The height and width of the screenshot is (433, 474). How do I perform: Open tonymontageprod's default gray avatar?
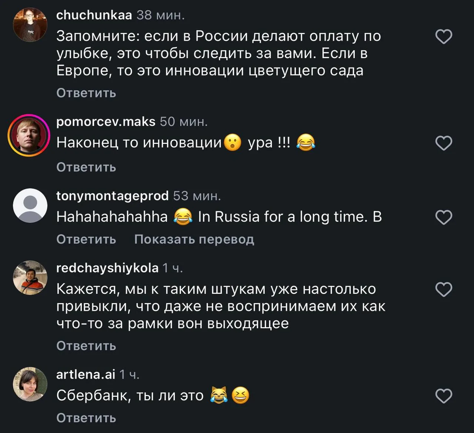[30, 205]
